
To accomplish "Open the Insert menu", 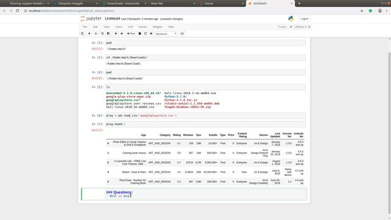I will click(119, 27).
